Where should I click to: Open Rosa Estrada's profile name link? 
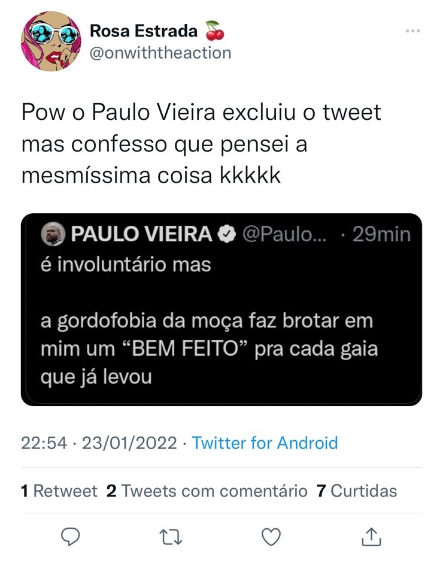click(x=143, y=31)
